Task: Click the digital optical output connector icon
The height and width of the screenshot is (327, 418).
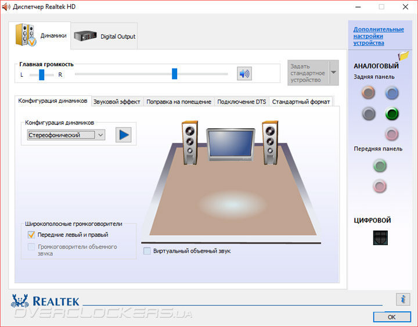Action: [x=380, y=238]
